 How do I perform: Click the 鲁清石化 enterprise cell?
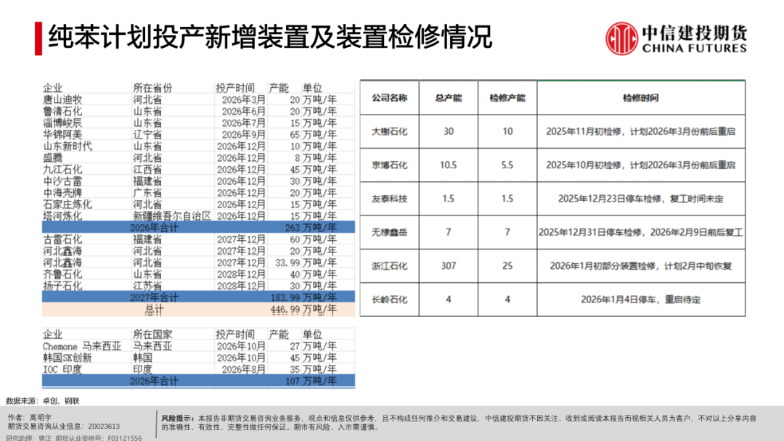point(62,112)
